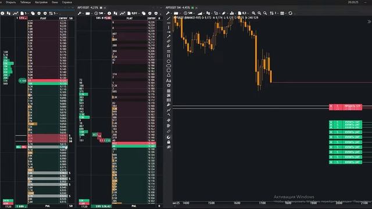Click the stacked copies icon in middle order book
Image resolution: width=372 pixels, height=209 pixels.
[x=144, y=13]
